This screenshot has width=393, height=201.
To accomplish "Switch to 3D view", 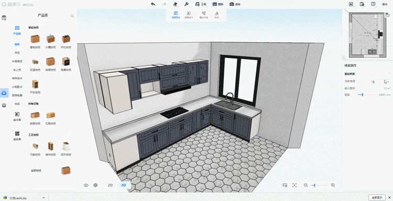I will click(x=124, y=185).
